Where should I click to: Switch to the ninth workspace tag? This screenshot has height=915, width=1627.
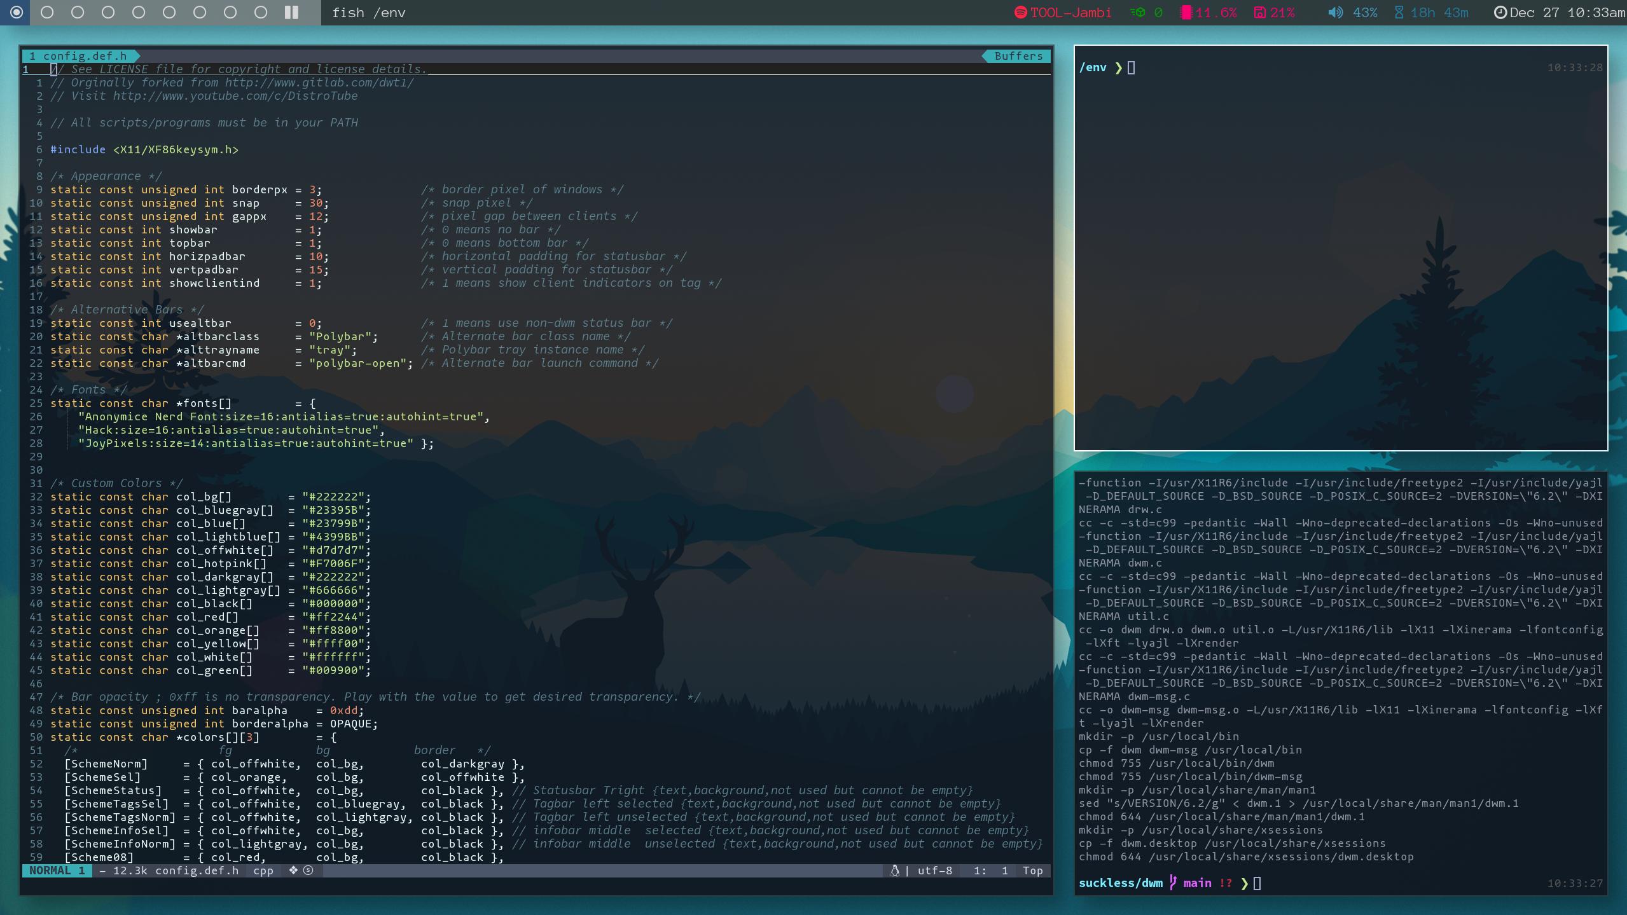tap(261, 13)
